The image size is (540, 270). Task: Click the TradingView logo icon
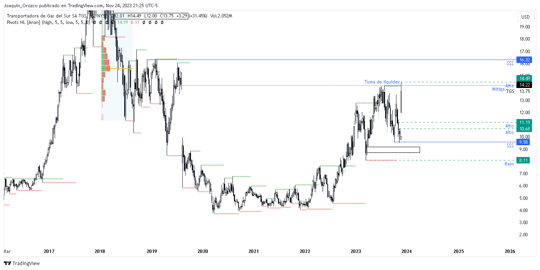pyautogui.click(x=8, y=263)
